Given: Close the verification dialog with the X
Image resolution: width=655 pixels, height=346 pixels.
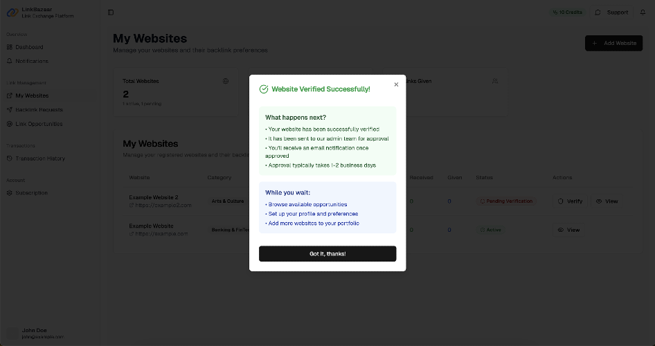Looking at the screenshot, I should [x=396, y=84].
